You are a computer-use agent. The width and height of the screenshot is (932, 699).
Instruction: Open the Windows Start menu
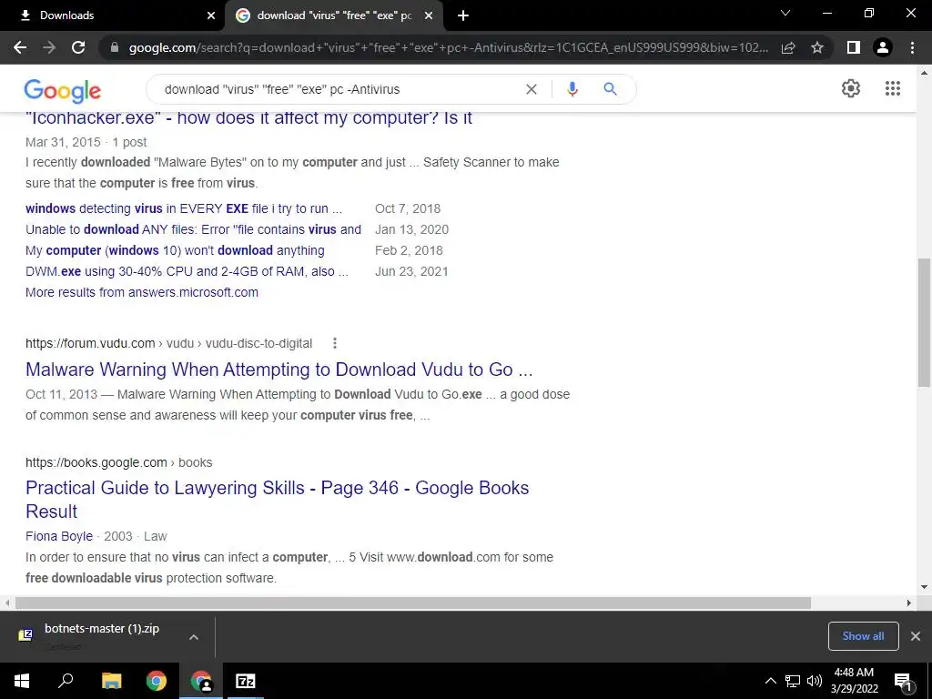[x=22, y=681]
